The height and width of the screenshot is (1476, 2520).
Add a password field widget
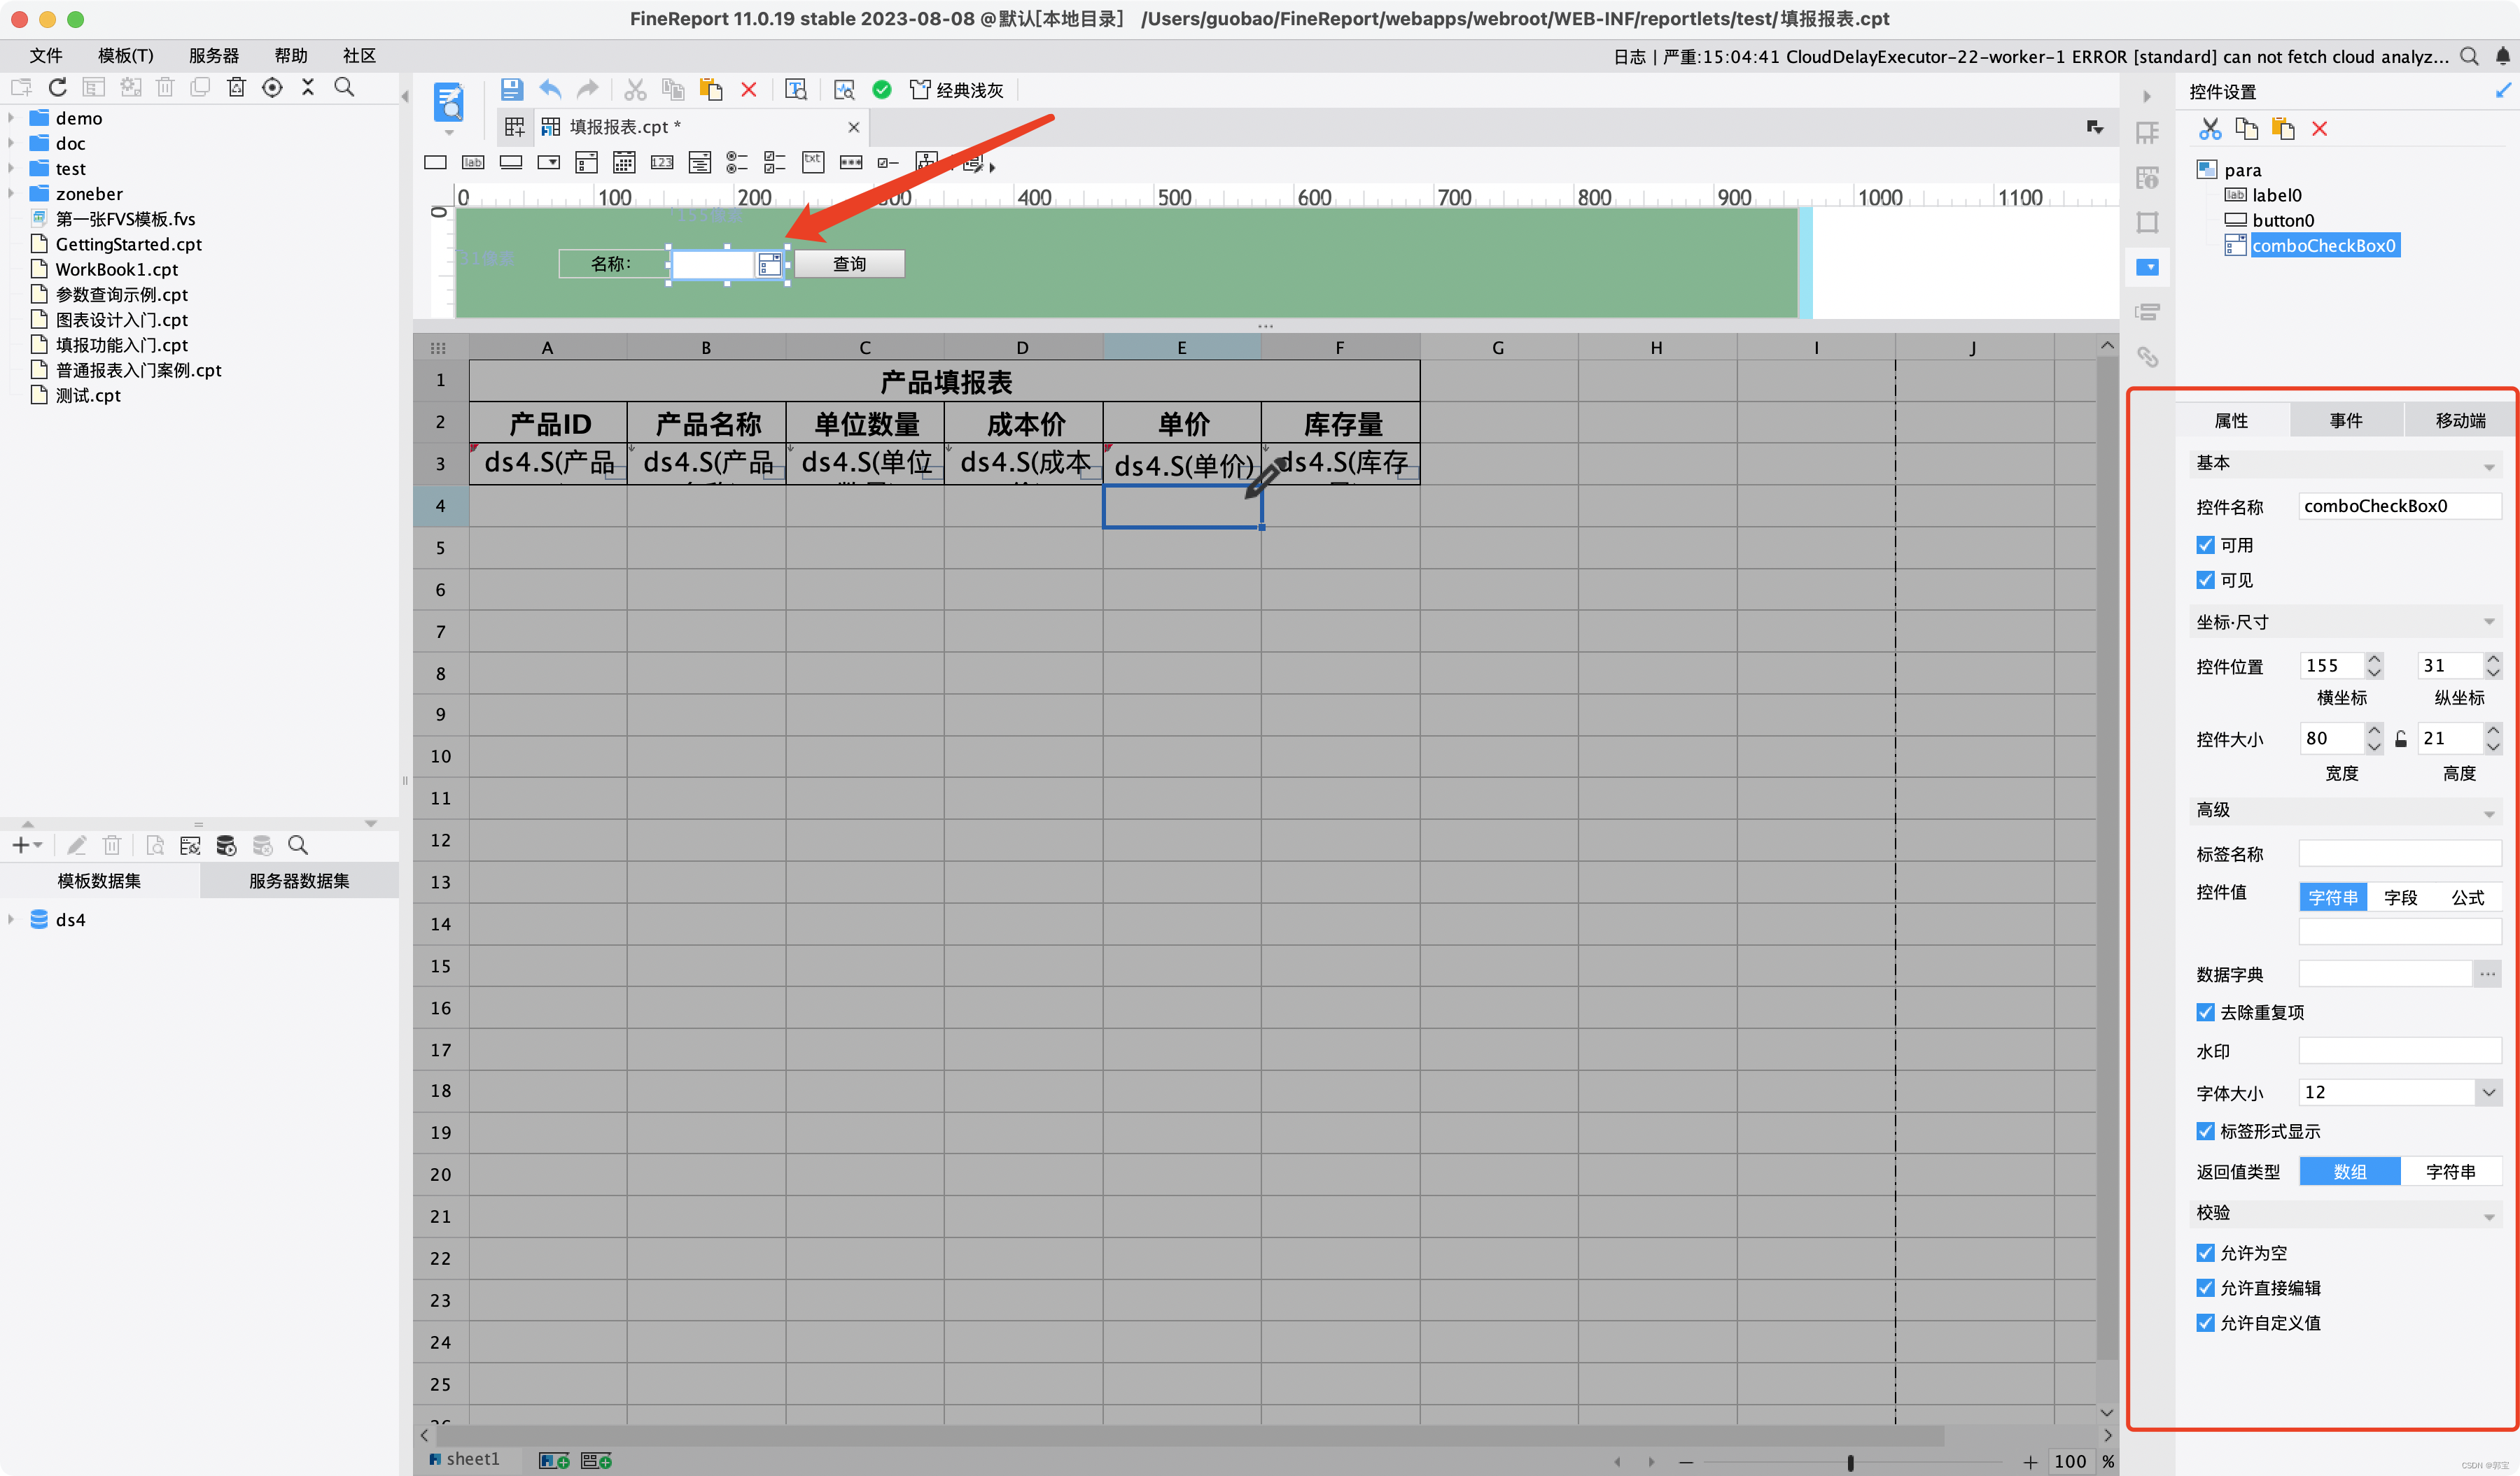click(x=851, y=162)
